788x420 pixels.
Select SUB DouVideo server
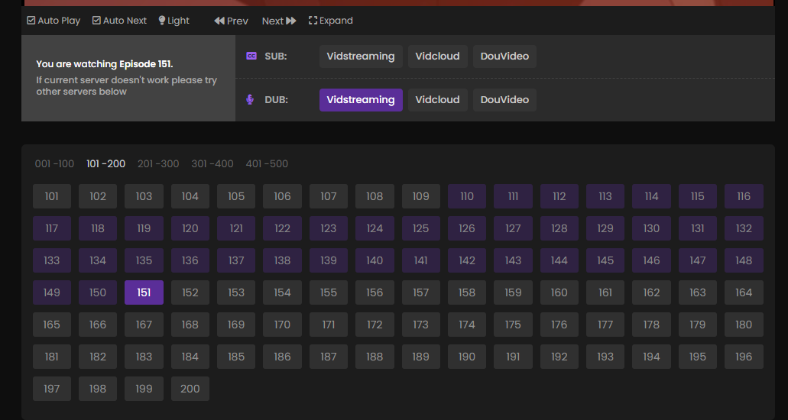[x=504, y=57]
